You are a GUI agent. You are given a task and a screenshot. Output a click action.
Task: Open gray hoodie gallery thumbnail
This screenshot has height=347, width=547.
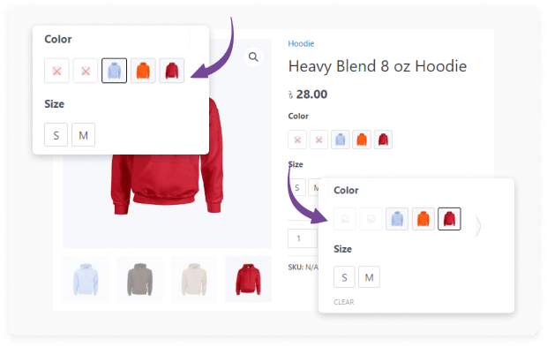140,279
